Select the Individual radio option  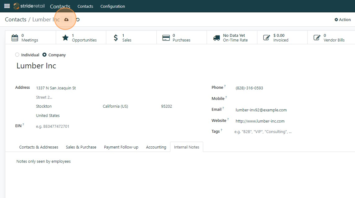(17, 55)
